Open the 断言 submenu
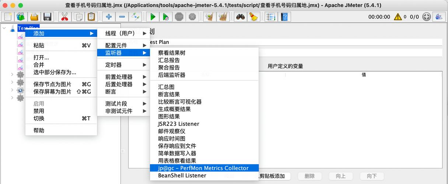The height and width of the screenshot is (184, 448). coord(123,92)
